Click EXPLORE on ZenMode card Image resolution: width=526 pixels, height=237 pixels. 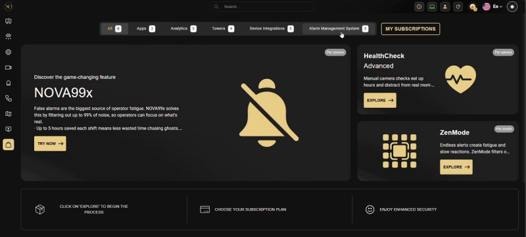click(456, 167)
